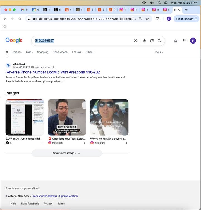Close the active Google search tab
This screenshot has height=210, width=201.
coord(179,10)
